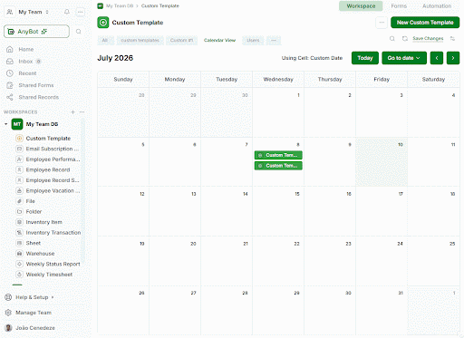This screenshot has width=464, height=338.
Task: Click the MT workspace avatar
Action: (x=17, y=124)
